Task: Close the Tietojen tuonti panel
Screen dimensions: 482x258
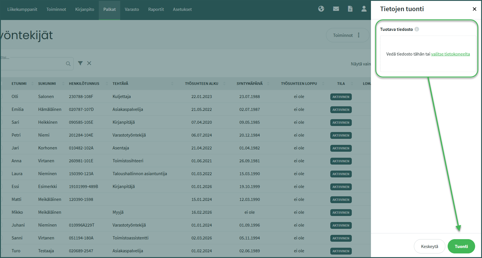Action: (x=474, y=9)
